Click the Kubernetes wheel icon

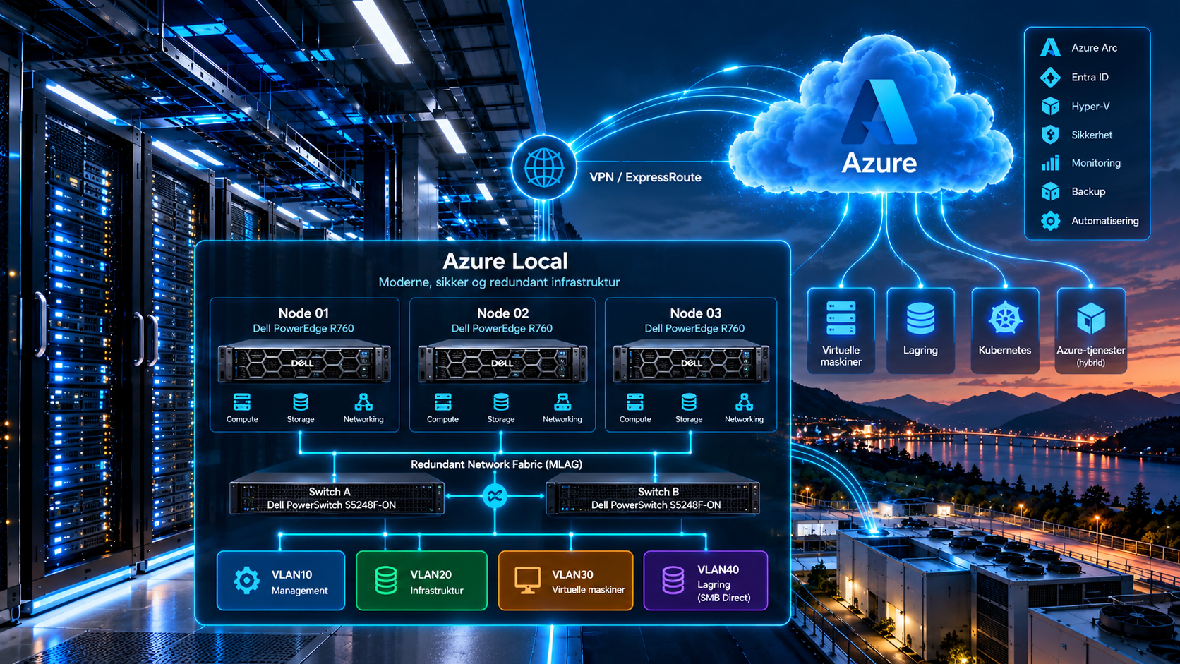click(1005, 318)
